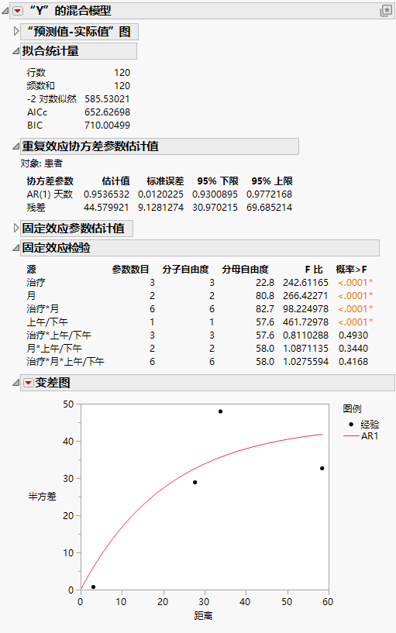This screenshot has height=633, width=396.
Task: Click the 分母自由度 column header
Action: (x=245, y=270)
